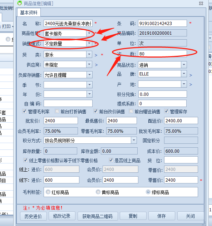Screen dimensions: 212x226
Task: Open the 商品性质 dropdown
Action: [89, 34]
